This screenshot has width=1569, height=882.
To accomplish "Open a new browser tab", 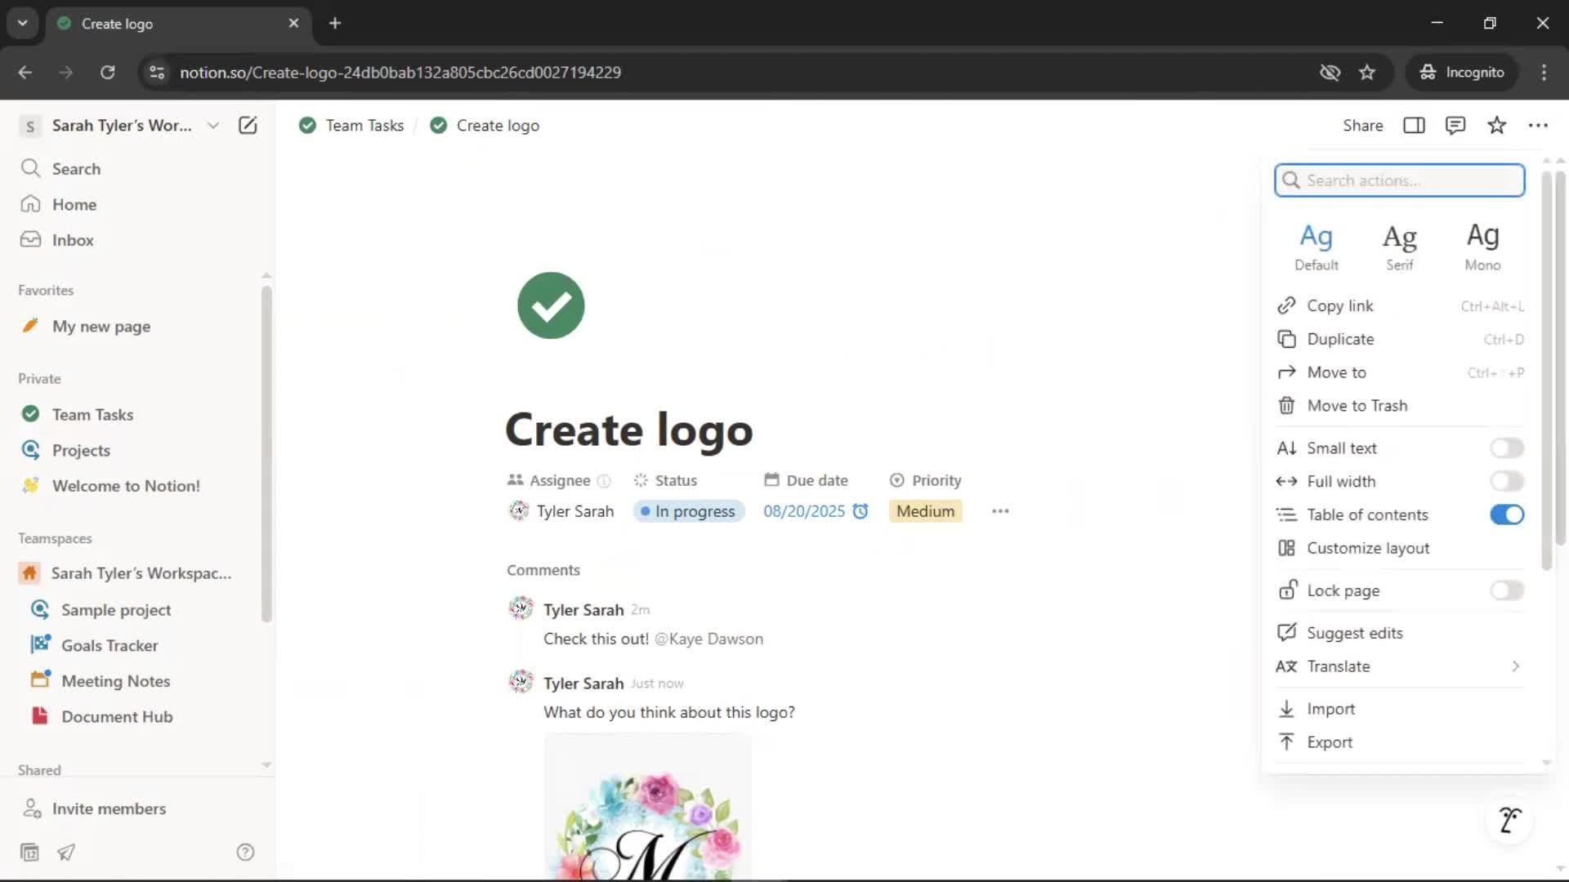I will (x=335, y=23).
